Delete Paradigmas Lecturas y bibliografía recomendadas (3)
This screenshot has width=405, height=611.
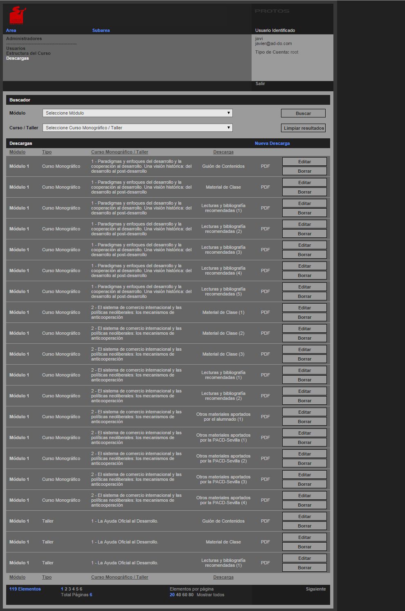304,255
